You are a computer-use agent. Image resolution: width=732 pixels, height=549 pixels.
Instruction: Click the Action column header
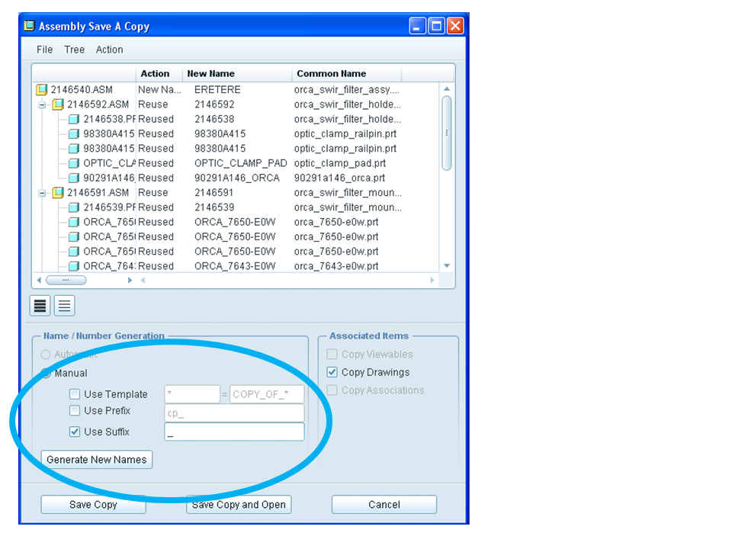coord(159,74)
